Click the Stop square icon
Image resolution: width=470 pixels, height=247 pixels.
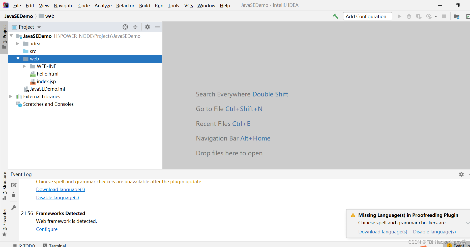coord(444,16)
